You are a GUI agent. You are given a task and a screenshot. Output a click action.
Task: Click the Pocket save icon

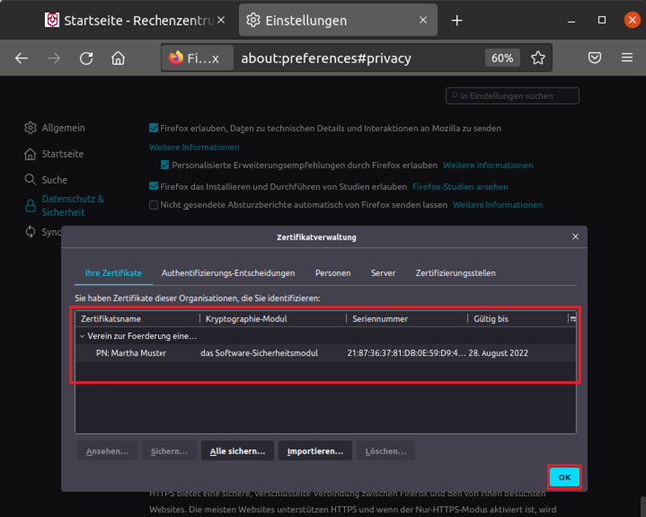(594, 58)
